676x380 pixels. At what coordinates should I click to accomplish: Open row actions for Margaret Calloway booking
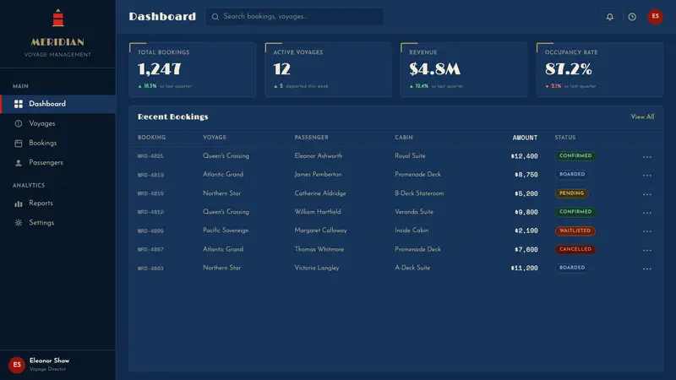click(x=646, y=231)
